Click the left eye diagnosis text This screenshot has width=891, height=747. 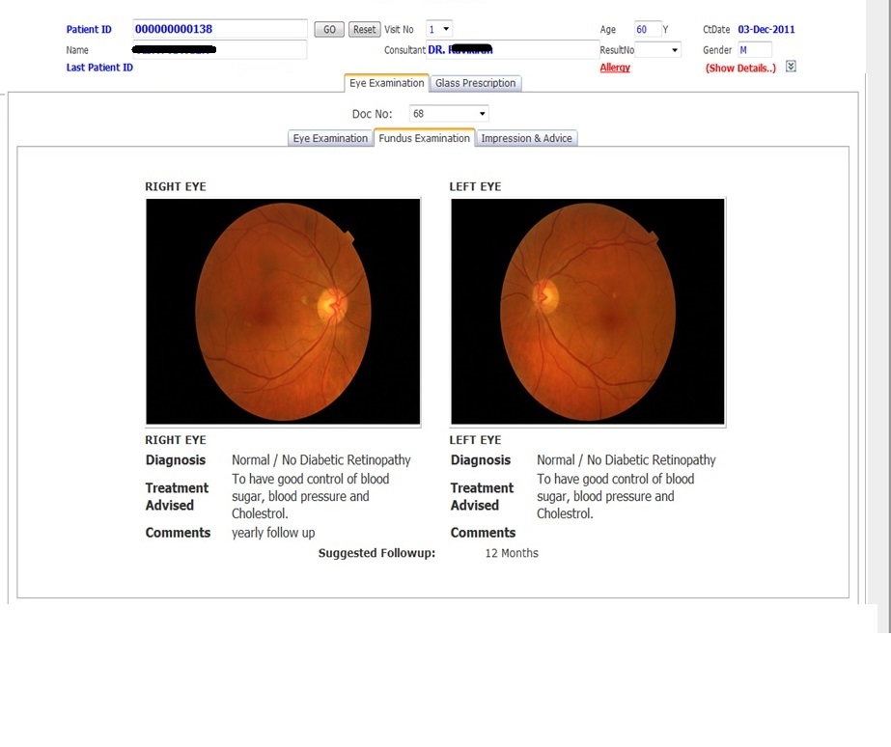tap(626, 460)
